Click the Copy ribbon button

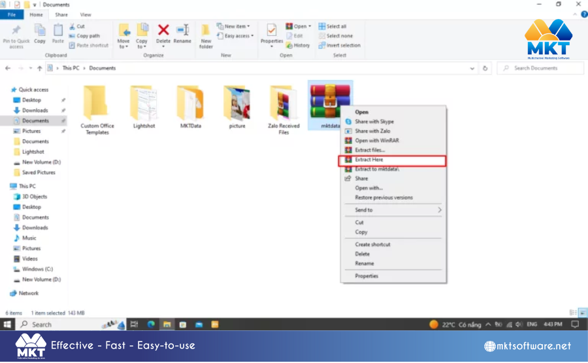(40, 34)
